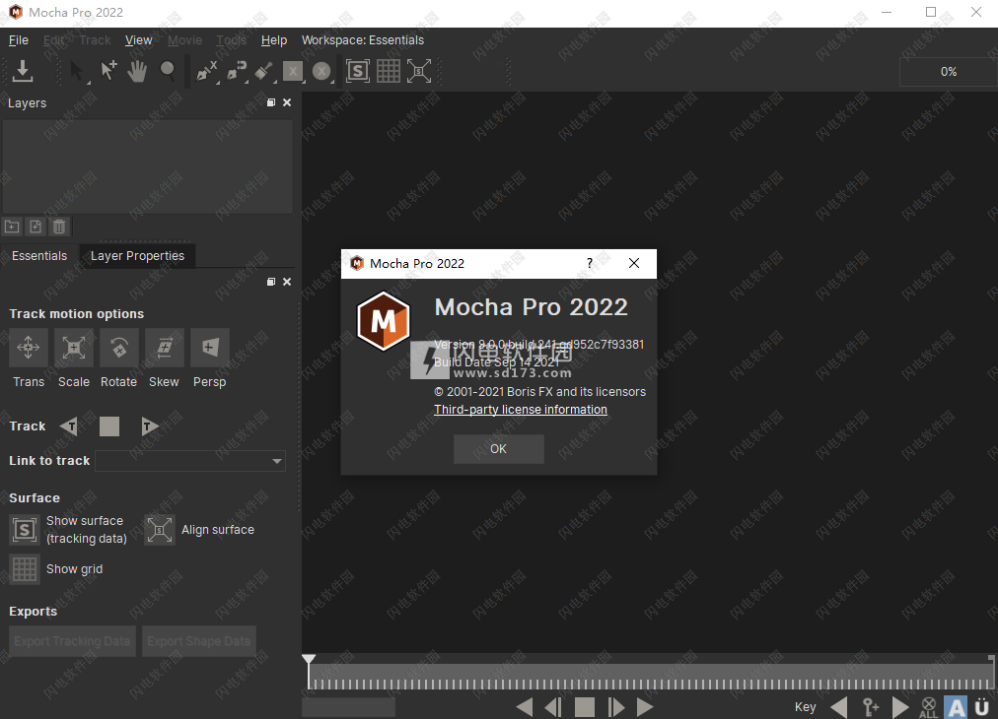The image size is (998, 719).
Task: Toggle Rotation tracking motion
Action: click(x=119, y=348)
